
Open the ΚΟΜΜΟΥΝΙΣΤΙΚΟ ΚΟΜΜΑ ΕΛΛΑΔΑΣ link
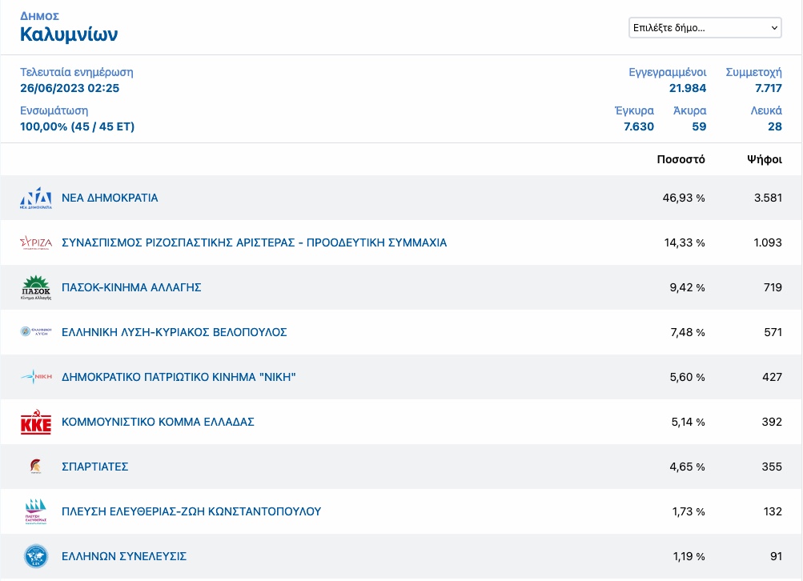click(158, 422)
